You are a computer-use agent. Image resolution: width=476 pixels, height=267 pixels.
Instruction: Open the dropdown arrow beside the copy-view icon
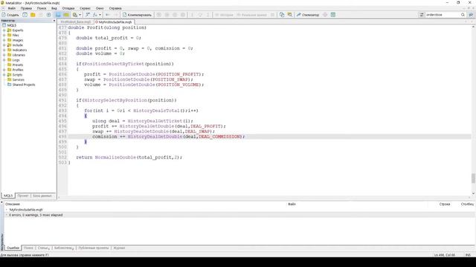pos(80,15)
